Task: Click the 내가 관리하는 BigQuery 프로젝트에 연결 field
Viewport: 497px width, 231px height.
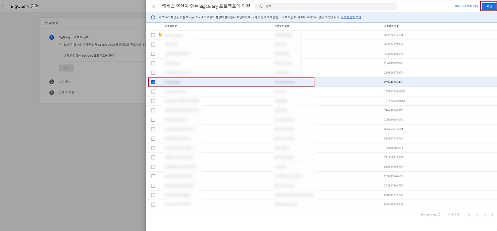Action: 103,55
